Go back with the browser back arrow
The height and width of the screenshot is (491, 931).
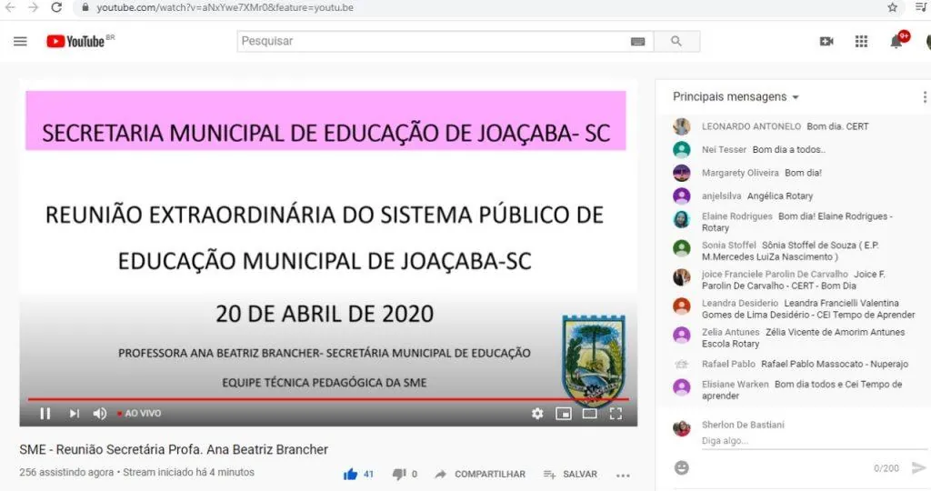click(10, 7)
